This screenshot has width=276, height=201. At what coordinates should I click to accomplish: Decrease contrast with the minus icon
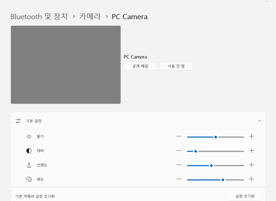pyautogui.click(x=179, y=151)
